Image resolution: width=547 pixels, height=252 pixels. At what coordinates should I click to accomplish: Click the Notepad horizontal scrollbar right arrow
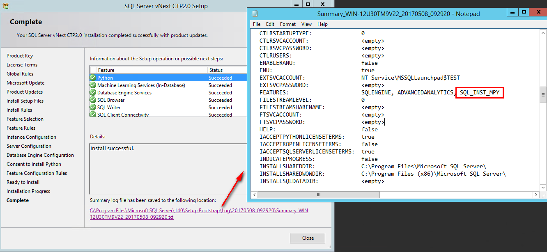point(536,195)
